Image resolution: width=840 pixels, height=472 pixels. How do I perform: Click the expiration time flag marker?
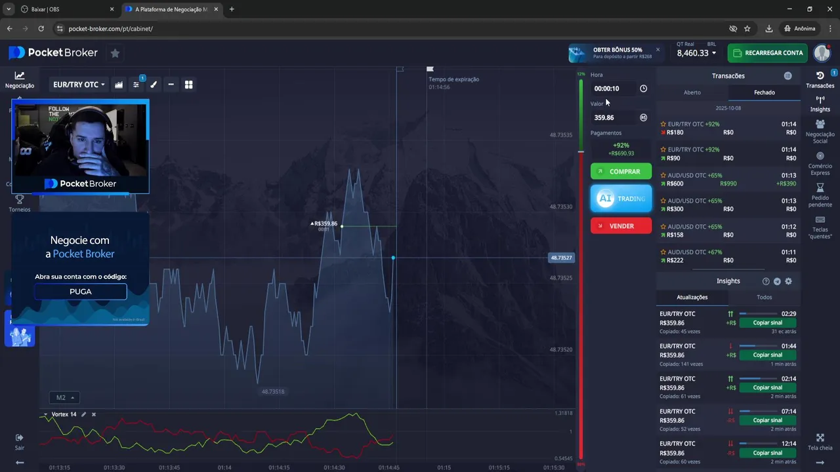430,69
